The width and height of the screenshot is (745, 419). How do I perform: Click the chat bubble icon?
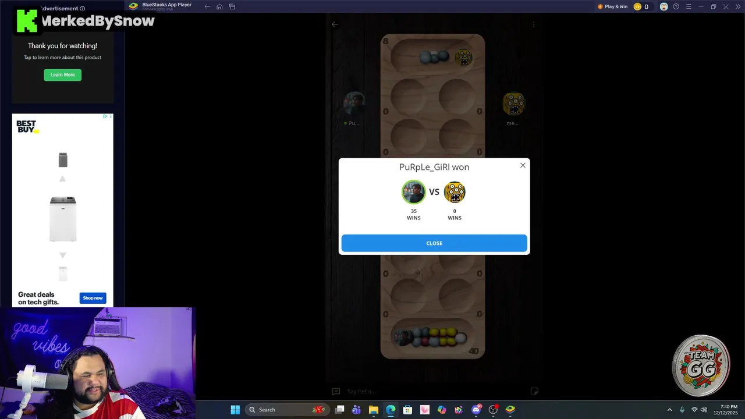336,392
